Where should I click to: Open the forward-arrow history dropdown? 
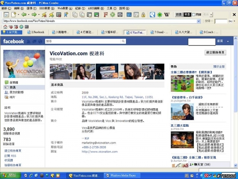(39, 15)
